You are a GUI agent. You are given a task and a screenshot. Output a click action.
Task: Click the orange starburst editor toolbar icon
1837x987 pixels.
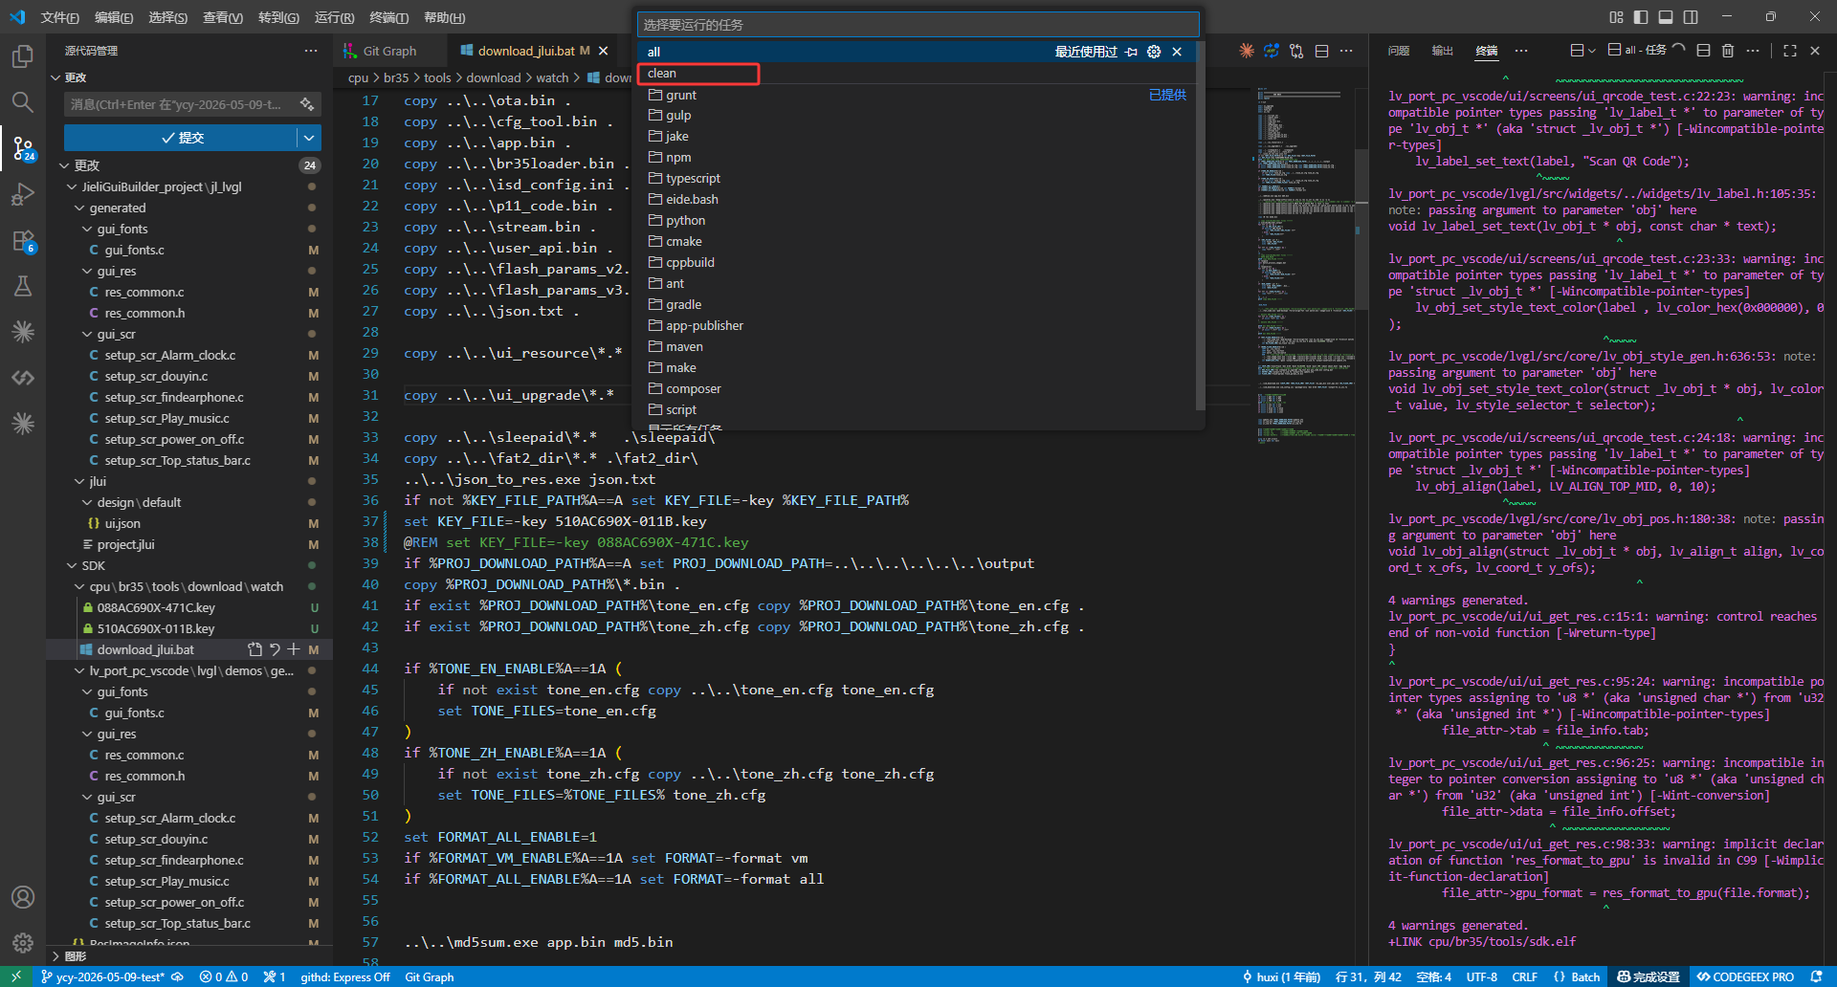(x=1247, y=51)
